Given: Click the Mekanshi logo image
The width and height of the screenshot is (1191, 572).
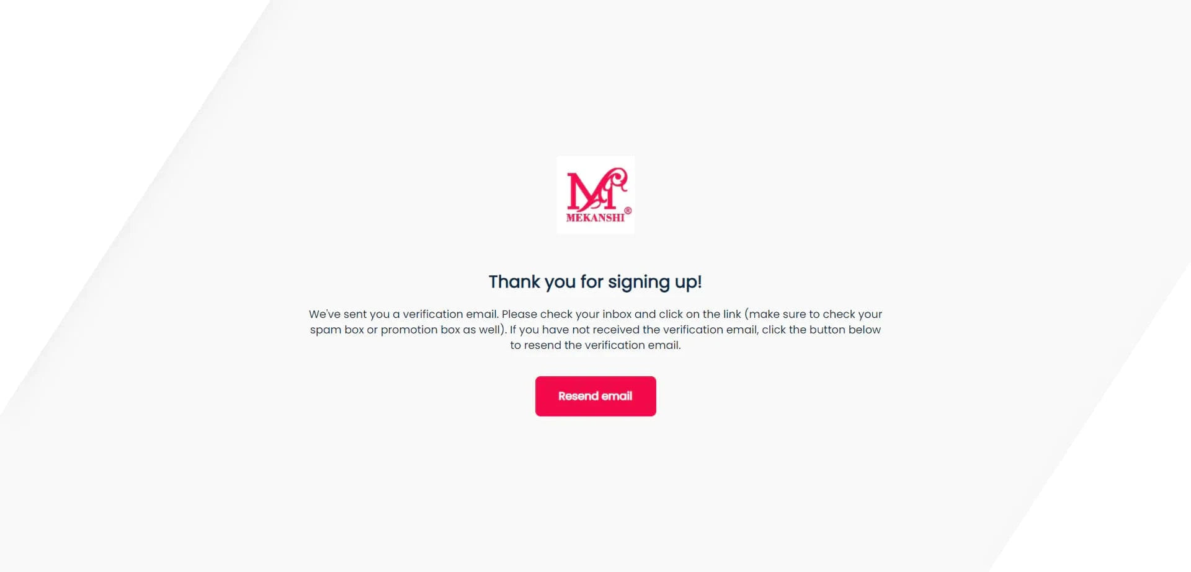Looking at the screenshot, I should click(595, 195).
